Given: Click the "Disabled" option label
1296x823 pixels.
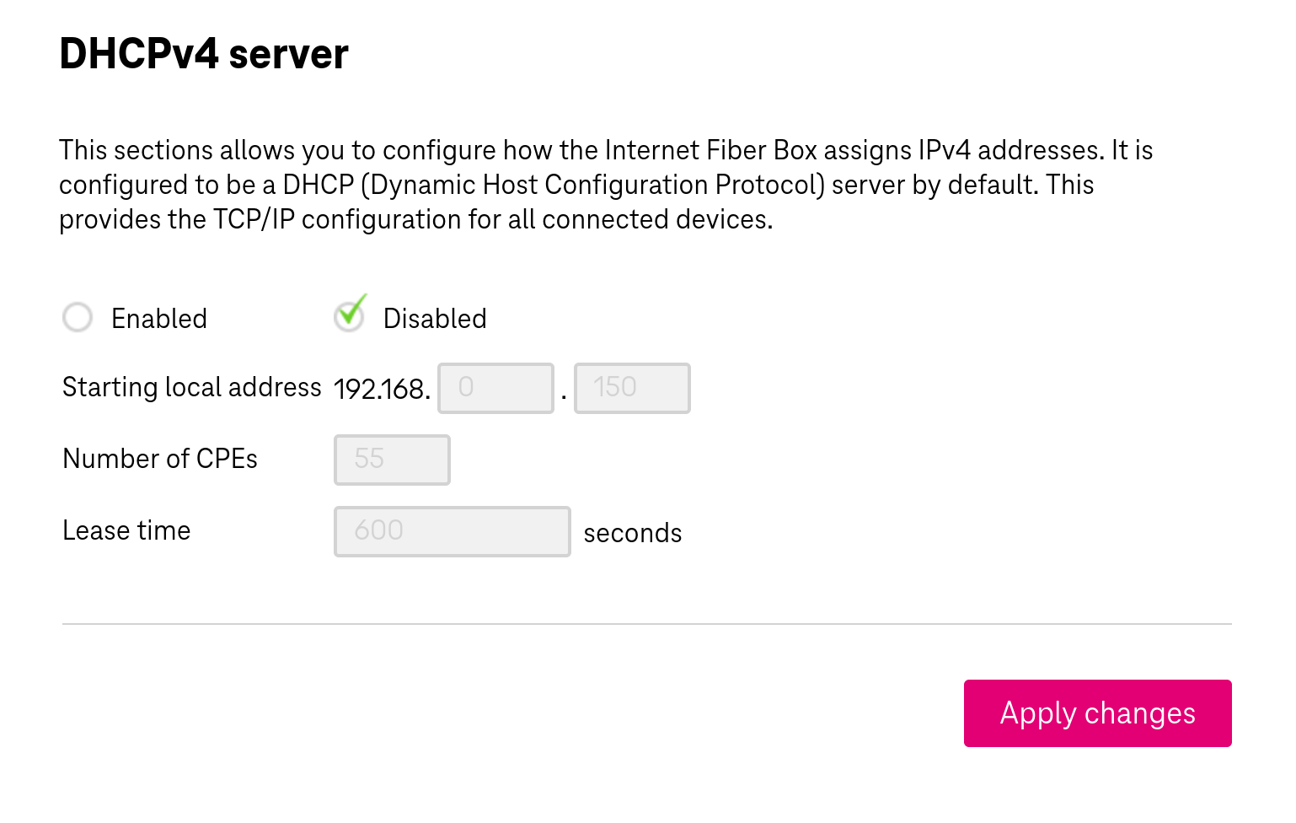Looking at the screenshot, I should (435, 319).
